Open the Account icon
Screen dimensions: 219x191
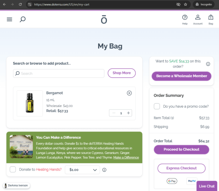[197, 20]
